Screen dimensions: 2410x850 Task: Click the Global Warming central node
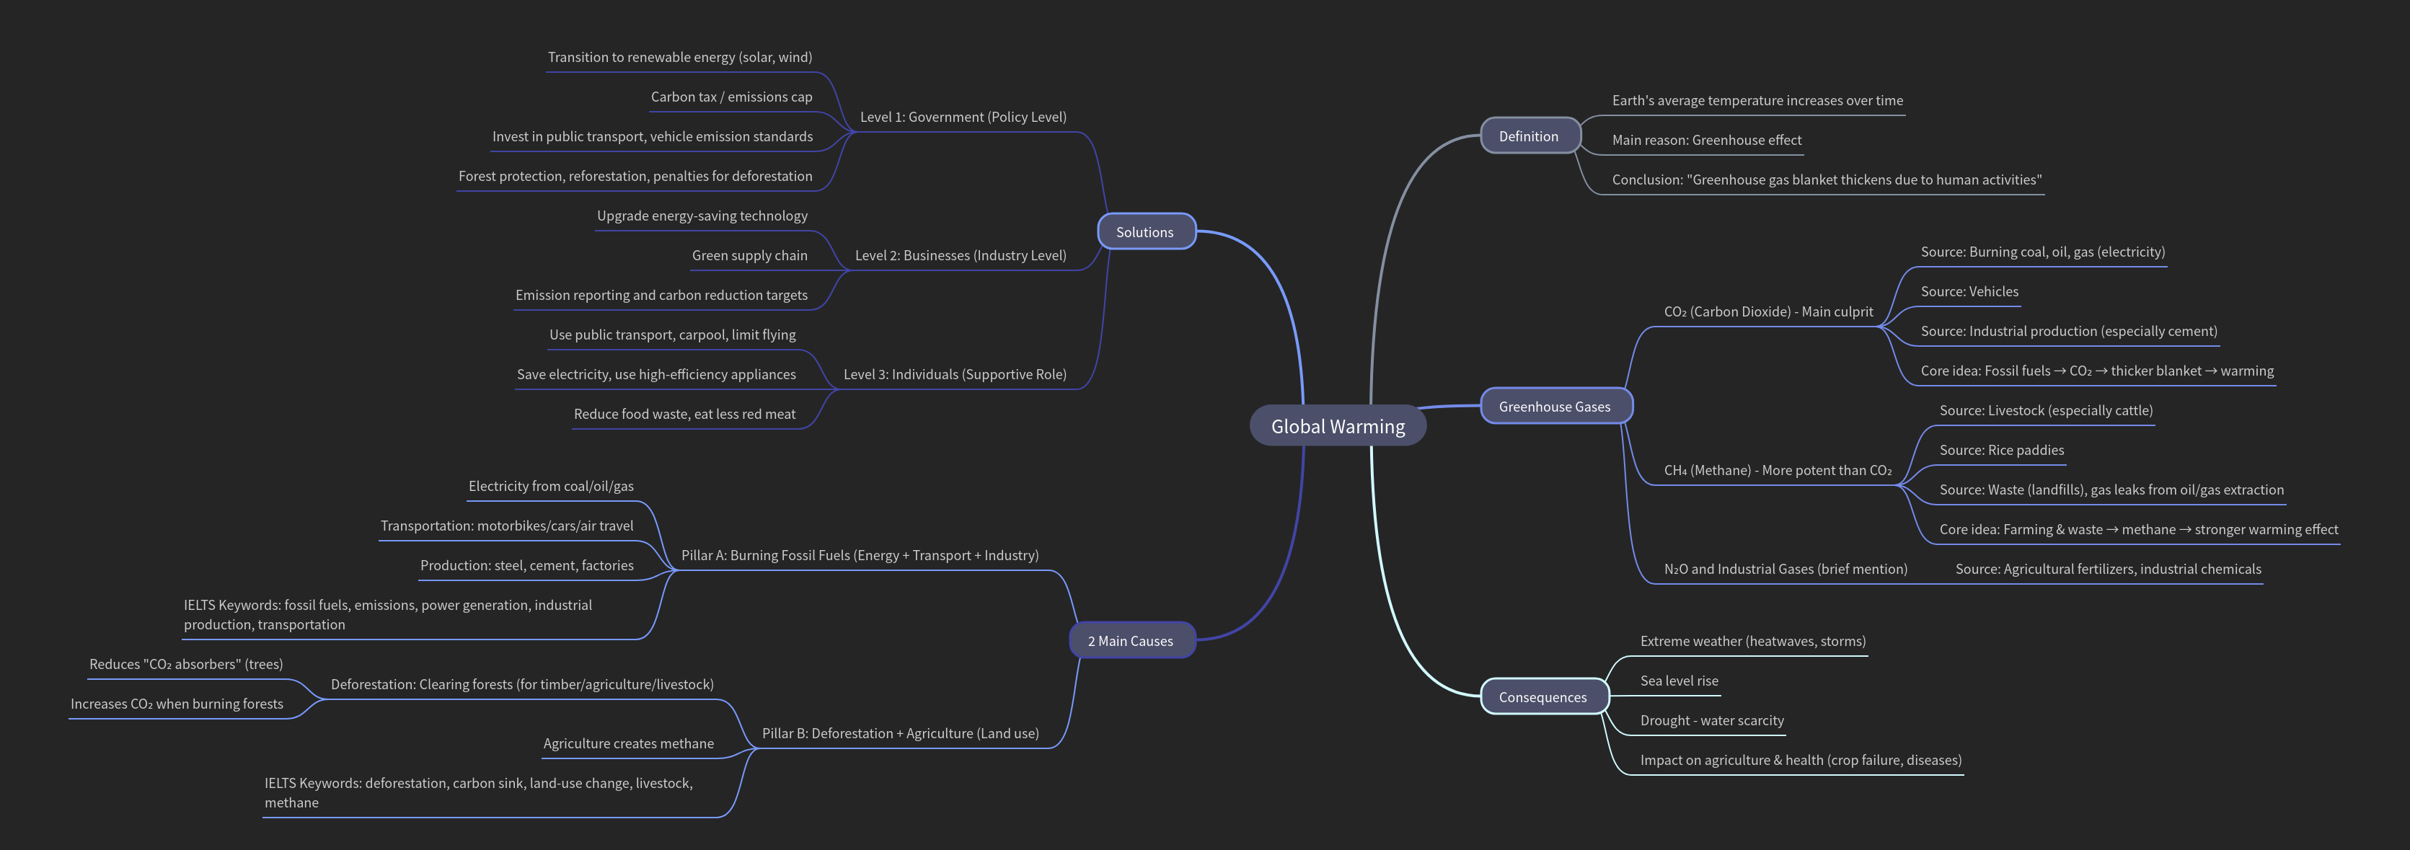[1337, 426]
